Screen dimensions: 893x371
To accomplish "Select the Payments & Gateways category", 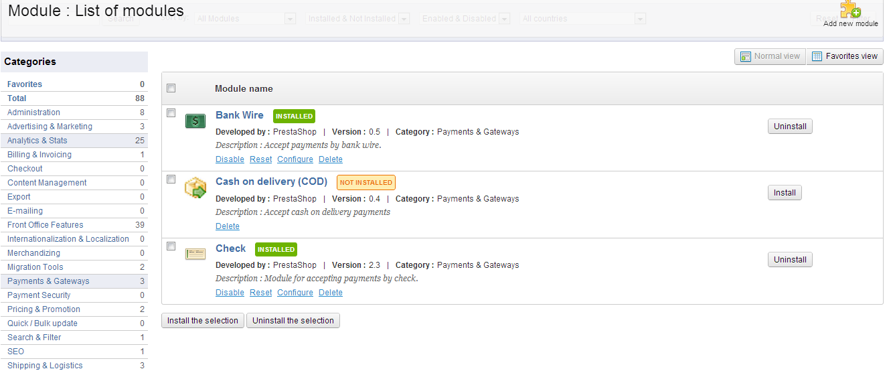I will (48, 281).
